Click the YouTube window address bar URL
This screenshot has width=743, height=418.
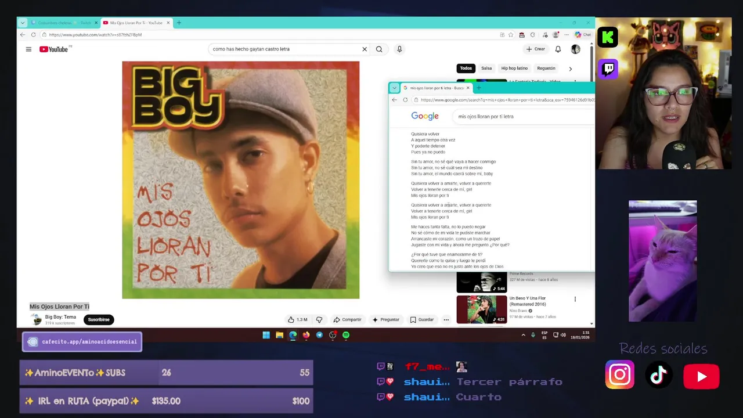(95, 35)
